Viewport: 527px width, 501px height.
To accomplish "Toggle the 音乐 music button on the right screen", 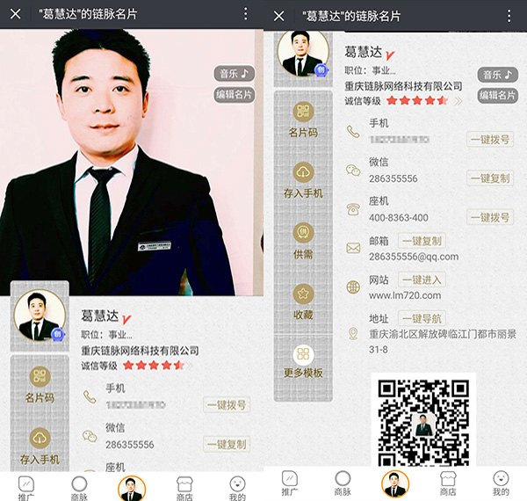I will (x=497, y=75).
